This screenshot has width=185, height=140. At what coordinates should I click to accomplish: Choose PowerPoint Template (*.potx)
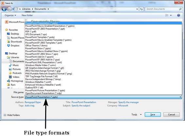tap(103, 37)
